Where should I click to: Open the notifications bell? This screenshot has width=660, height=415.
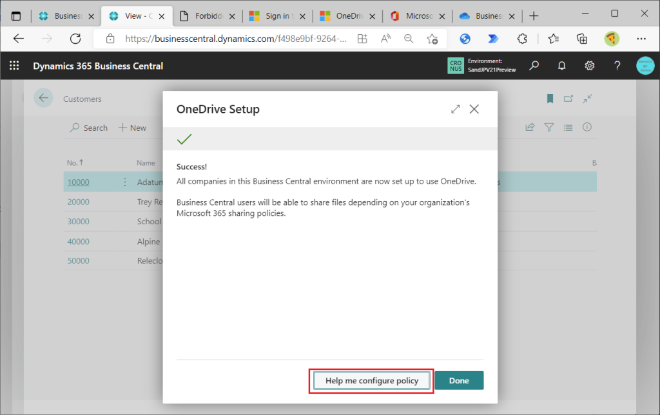(561, 66)
